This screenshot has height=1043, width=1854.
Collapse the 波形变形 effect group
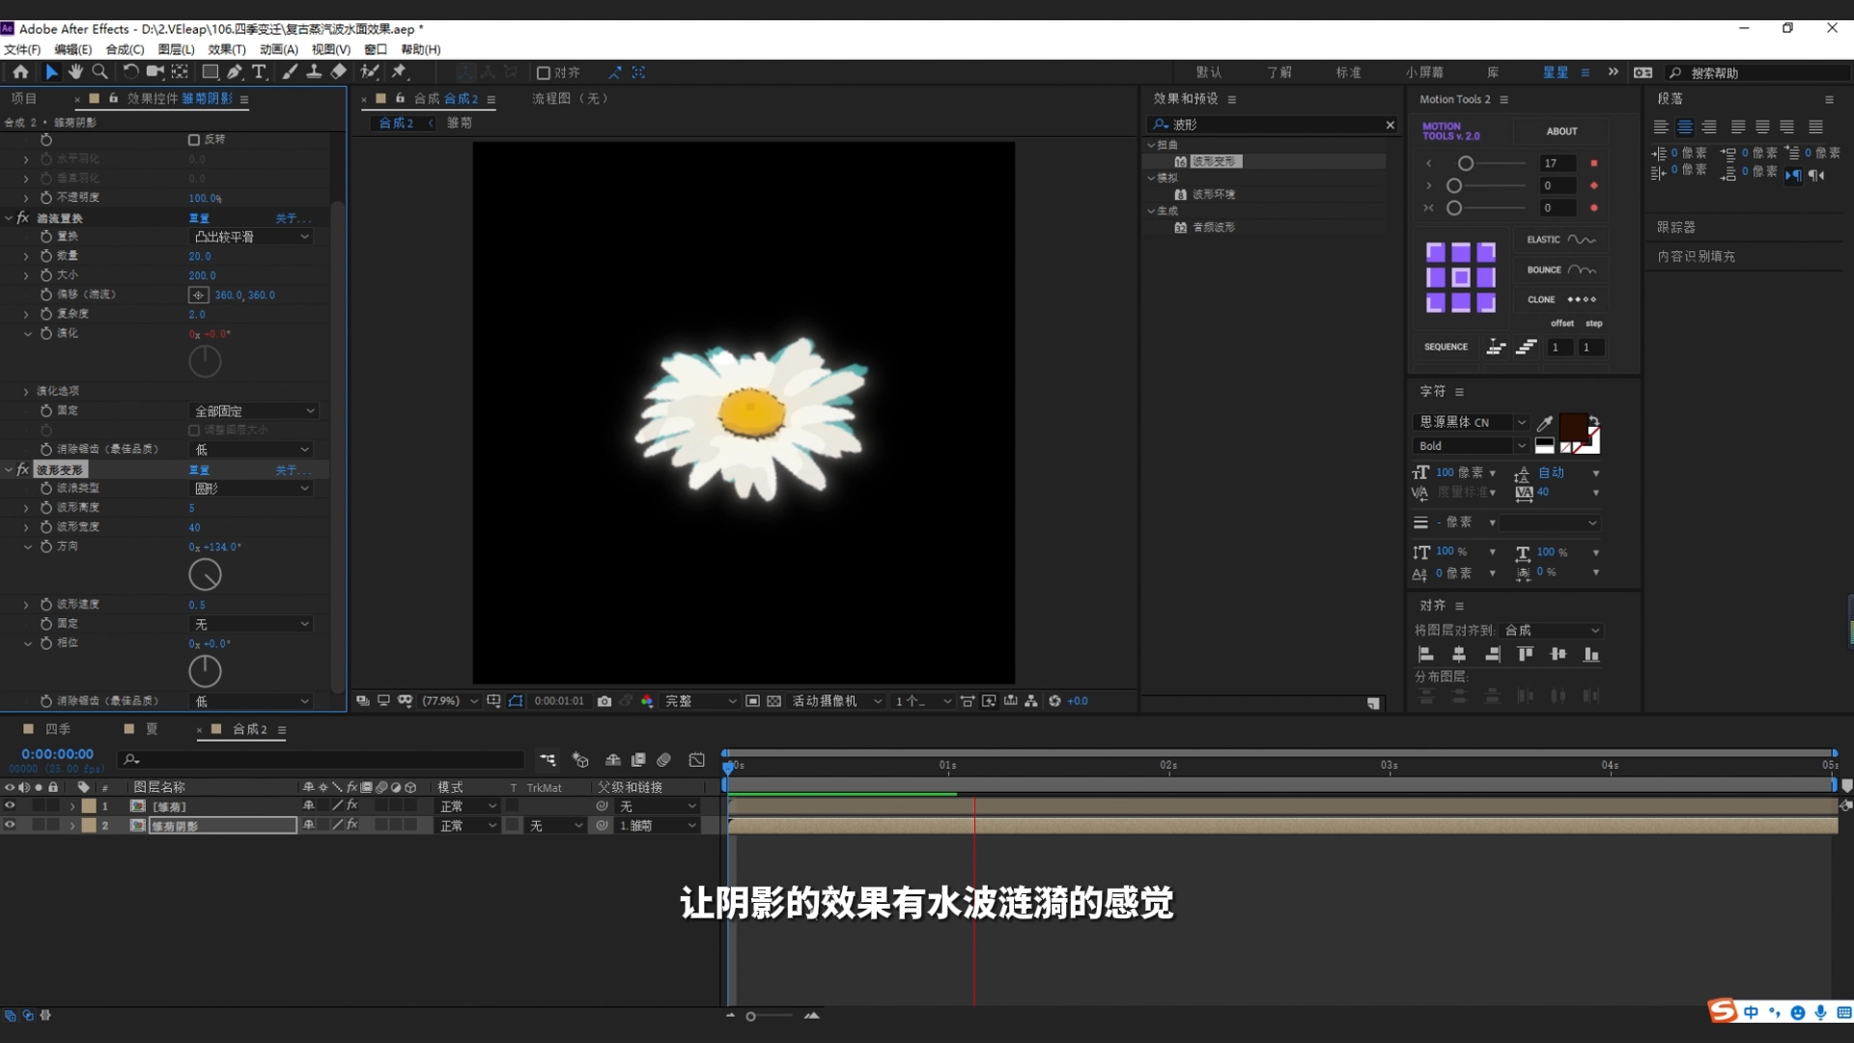[9, 470]
